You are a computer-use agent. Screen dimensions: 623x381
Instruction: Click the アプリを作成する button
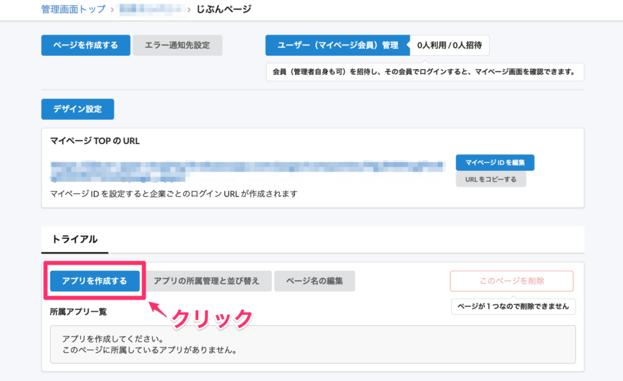pyautogui.click(x=95, y=281)
